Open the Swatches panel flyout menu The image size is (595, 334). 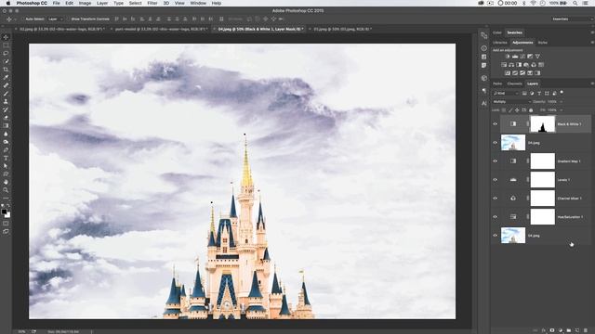pyautogui.click(x=592, y=32)
